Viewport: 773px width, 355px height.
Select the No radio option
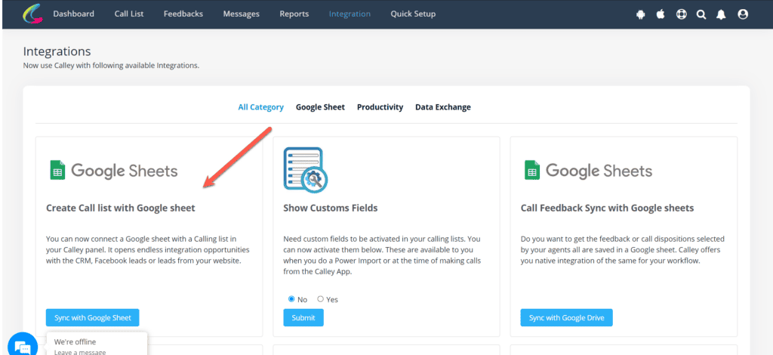pyautogui.click(x=291, y=299)
